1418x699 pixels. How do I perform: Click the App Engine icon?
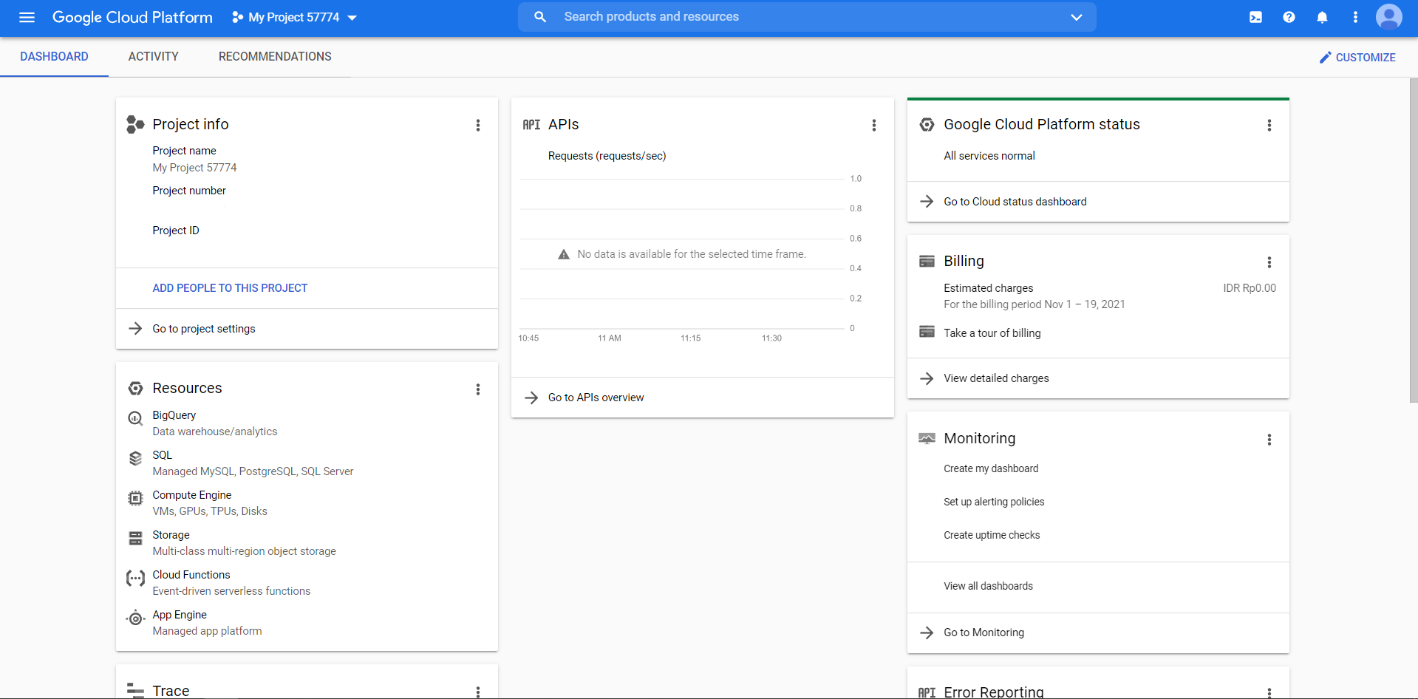[135, 618]
